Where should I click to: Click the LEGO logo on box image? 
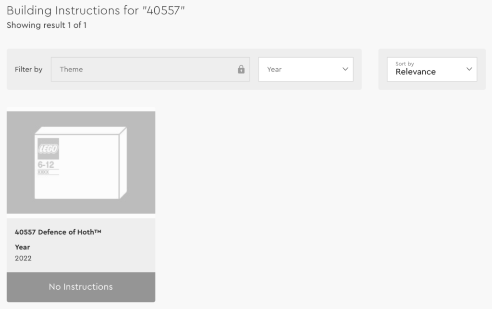click(49, 148)
